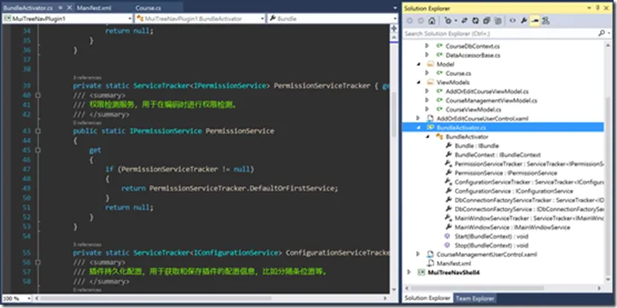Click Sync with Active Document icon

465,20
